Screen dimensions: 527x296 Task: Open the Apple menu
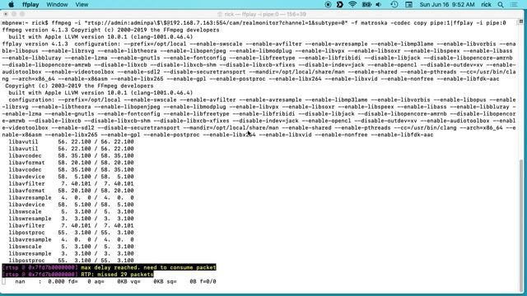11,4
